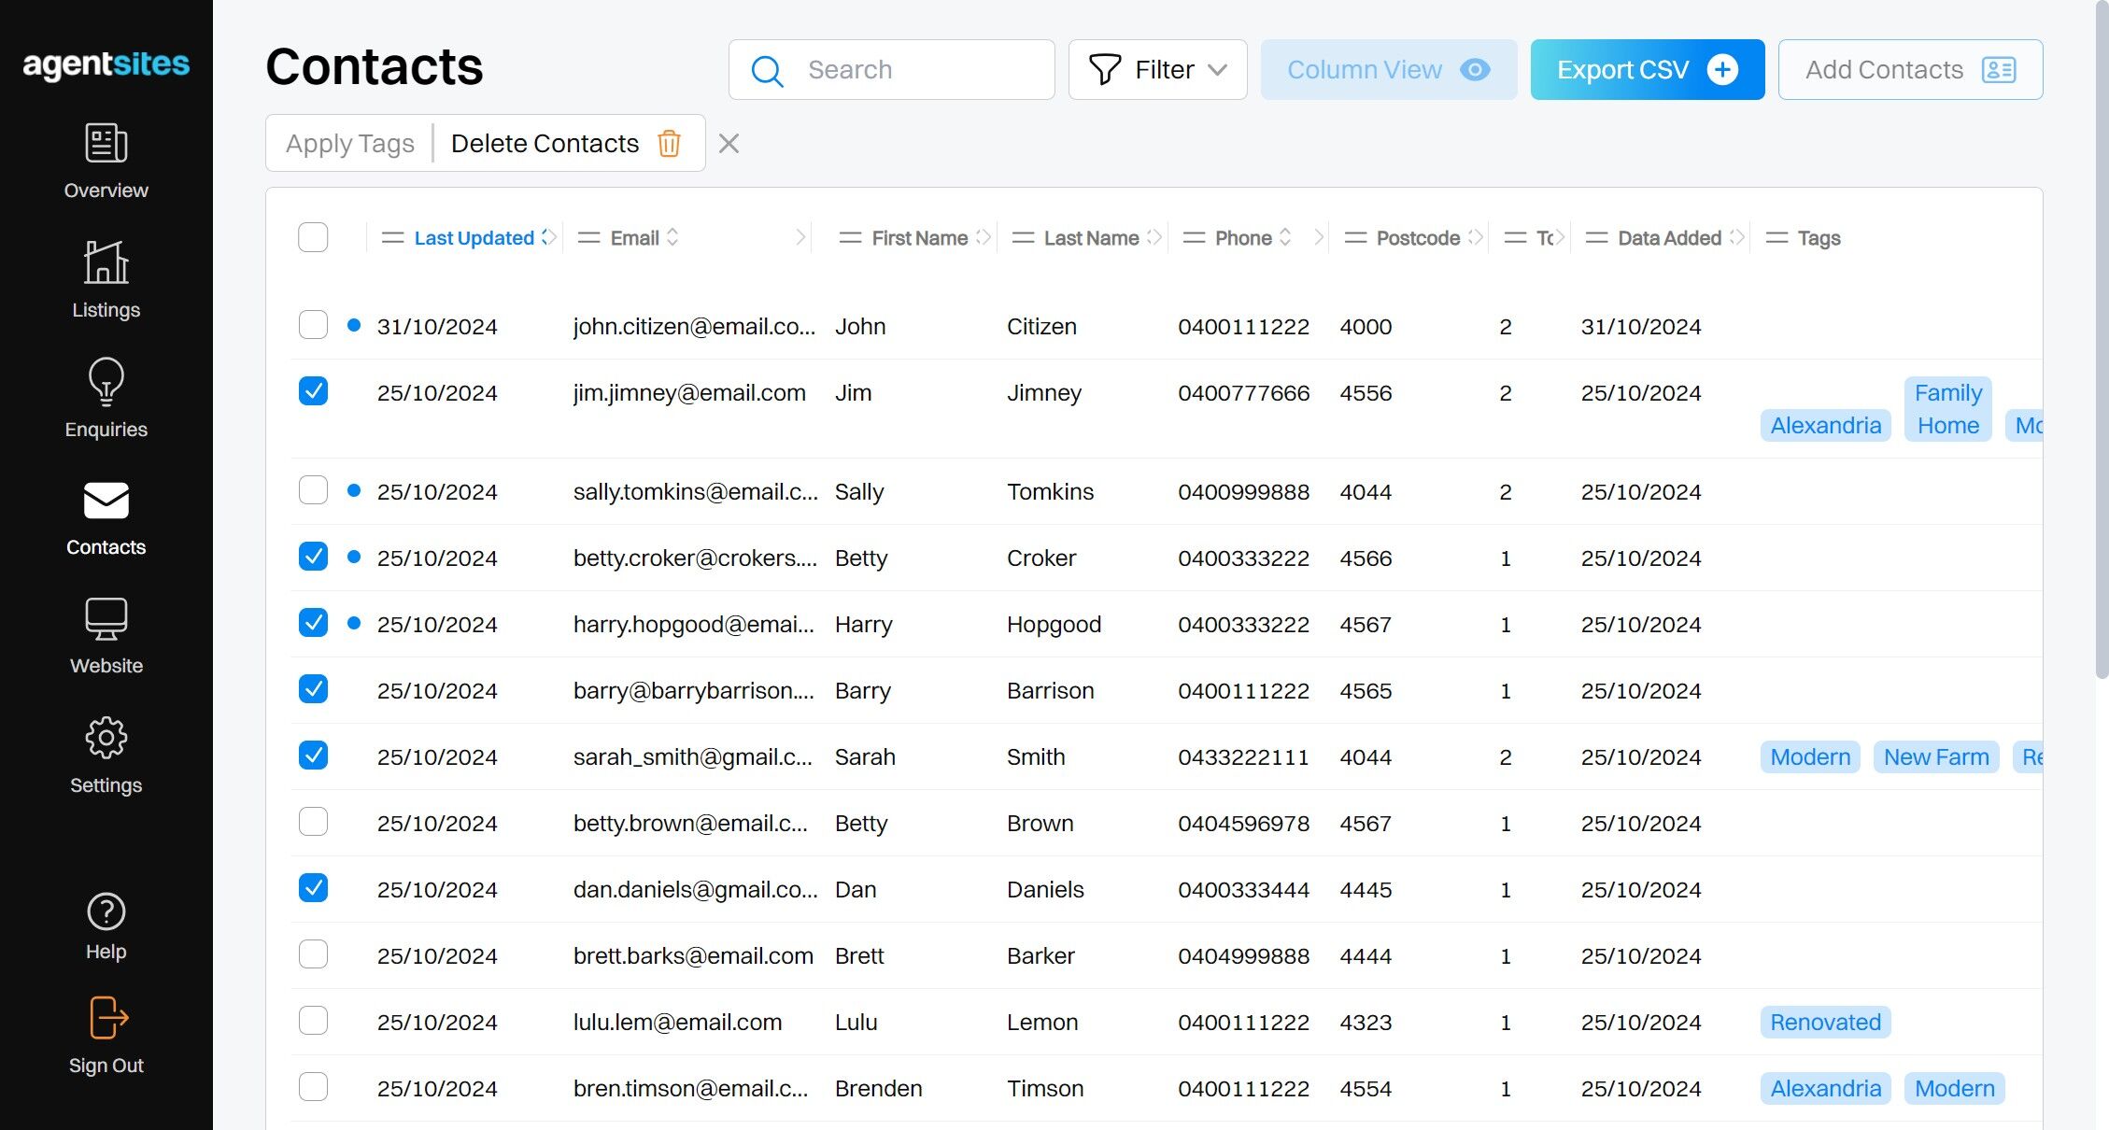Click the Delete Contacts trash icon
2109x1130 pixels.
669,144
